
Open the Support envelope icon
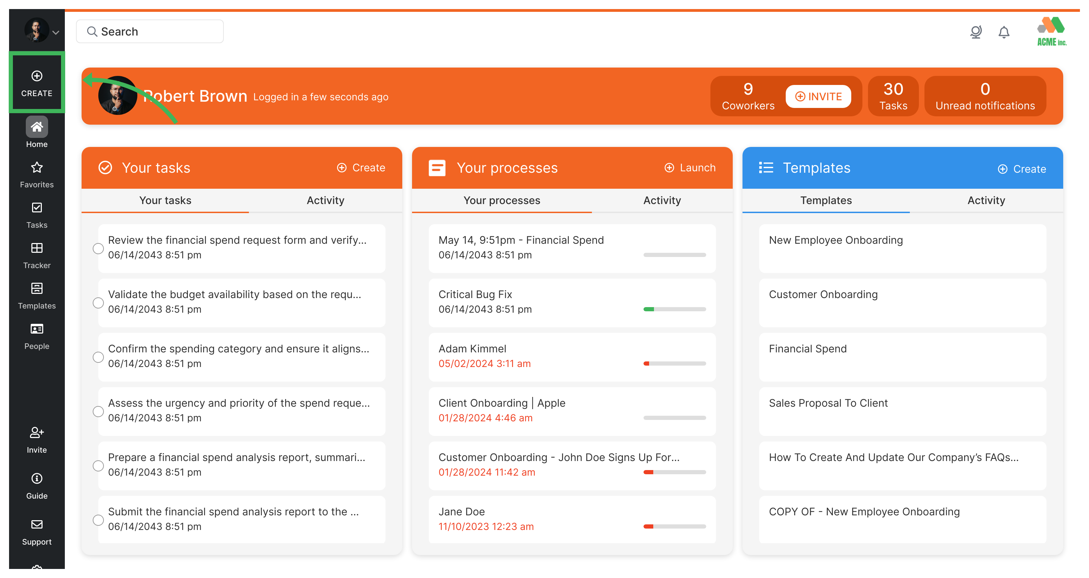[x=37, y=524]
